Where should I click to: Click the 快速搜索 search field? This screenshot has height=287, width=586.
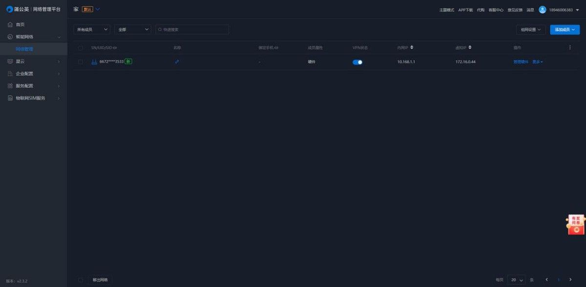(192, 30)
